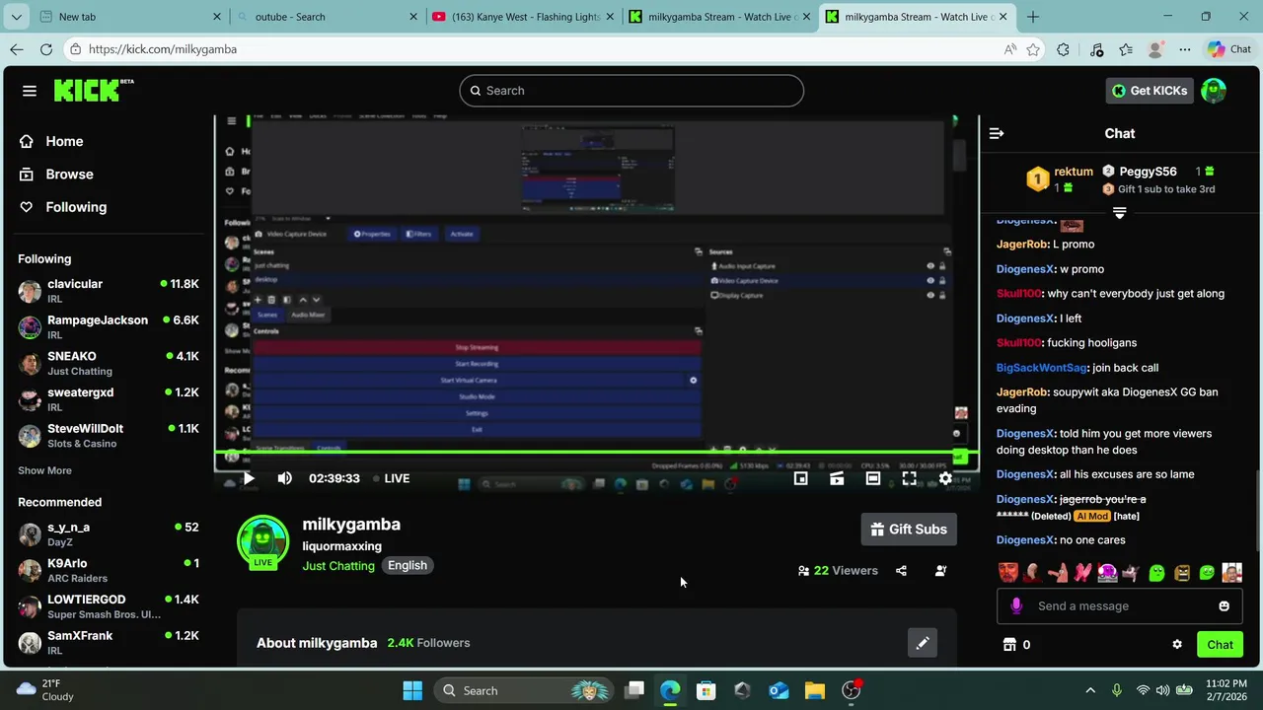This screenshot has width=1263, height=710.
Task: Click the Send a message field
Action: coord(1119,606)
